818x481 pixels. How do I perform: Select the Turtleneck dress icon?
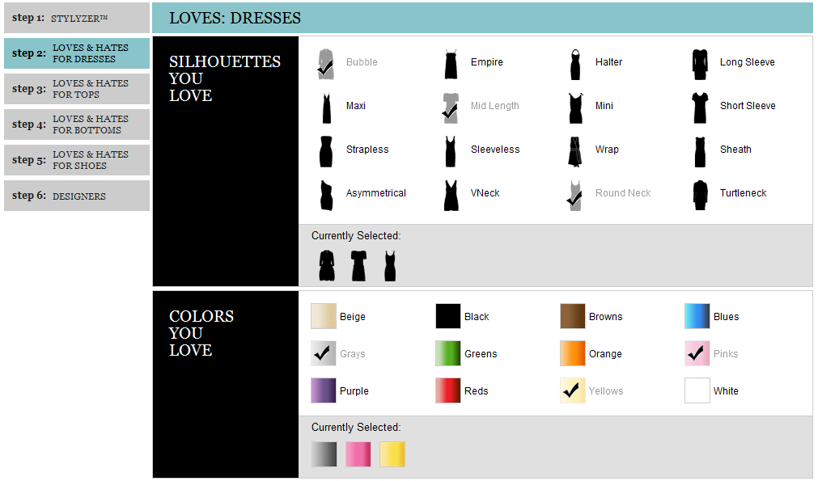(x=700, y=195)
